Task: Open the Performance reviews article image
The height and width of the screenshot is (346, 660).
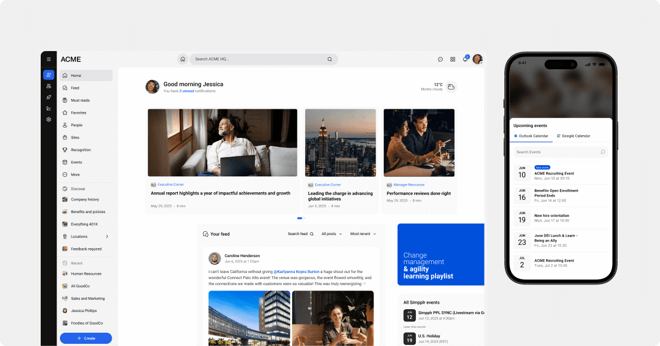Action: pyautogui.click(x=419, y=143)
